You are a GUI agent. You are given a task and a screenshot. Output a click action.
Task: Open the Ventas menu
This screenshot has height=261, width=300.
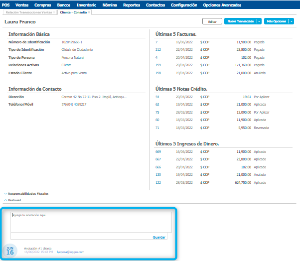pos(22,4)
